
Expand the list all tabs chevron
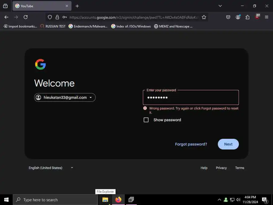pos(220,6)
